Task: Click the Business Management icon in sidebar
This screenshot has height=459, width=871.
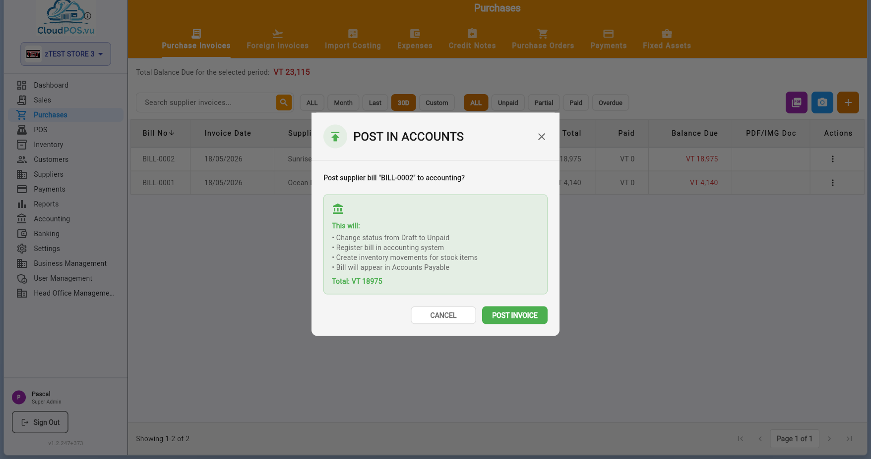Action: (22, 263)
